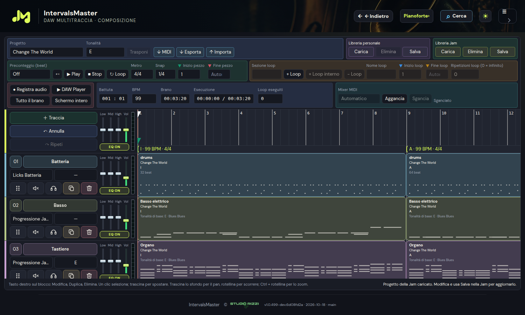Viewport: 525px width, 315px height.
Task: Open the Snap 1/4 dropdown
Action: [x=165, y=74]
